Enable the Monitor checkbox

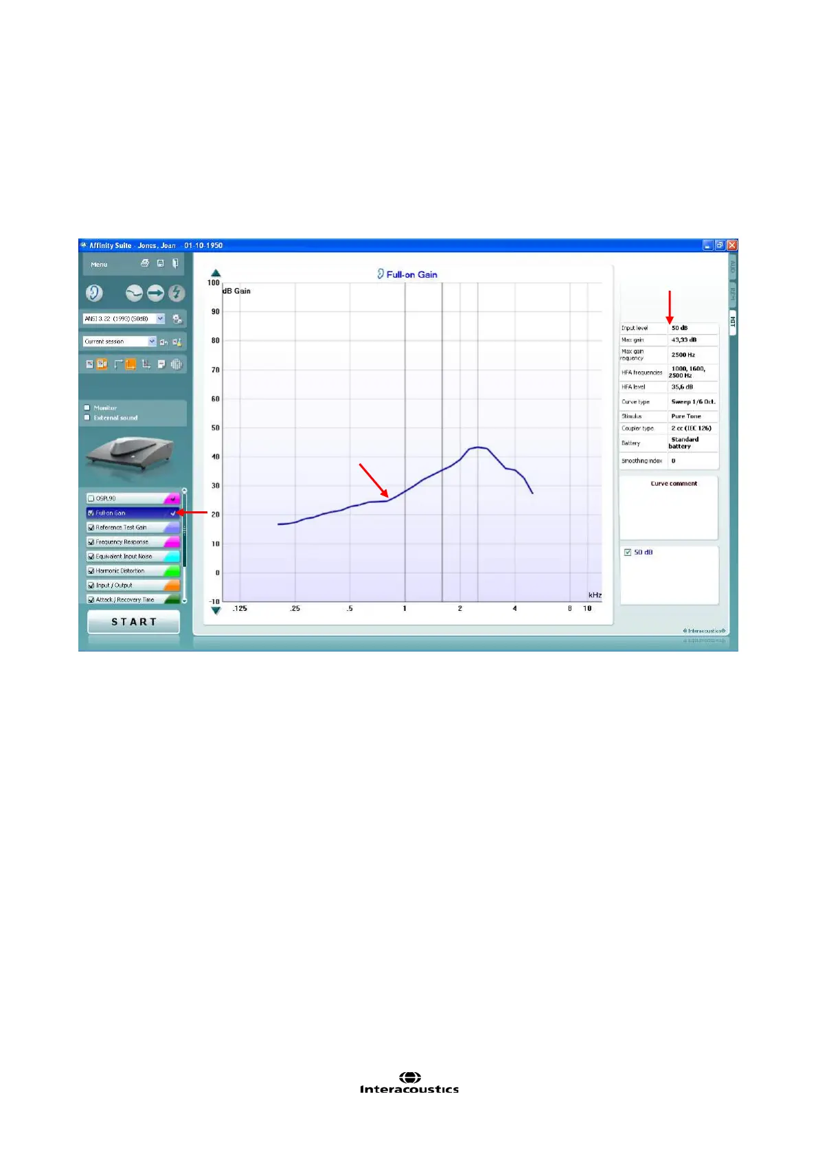[87, 408]
